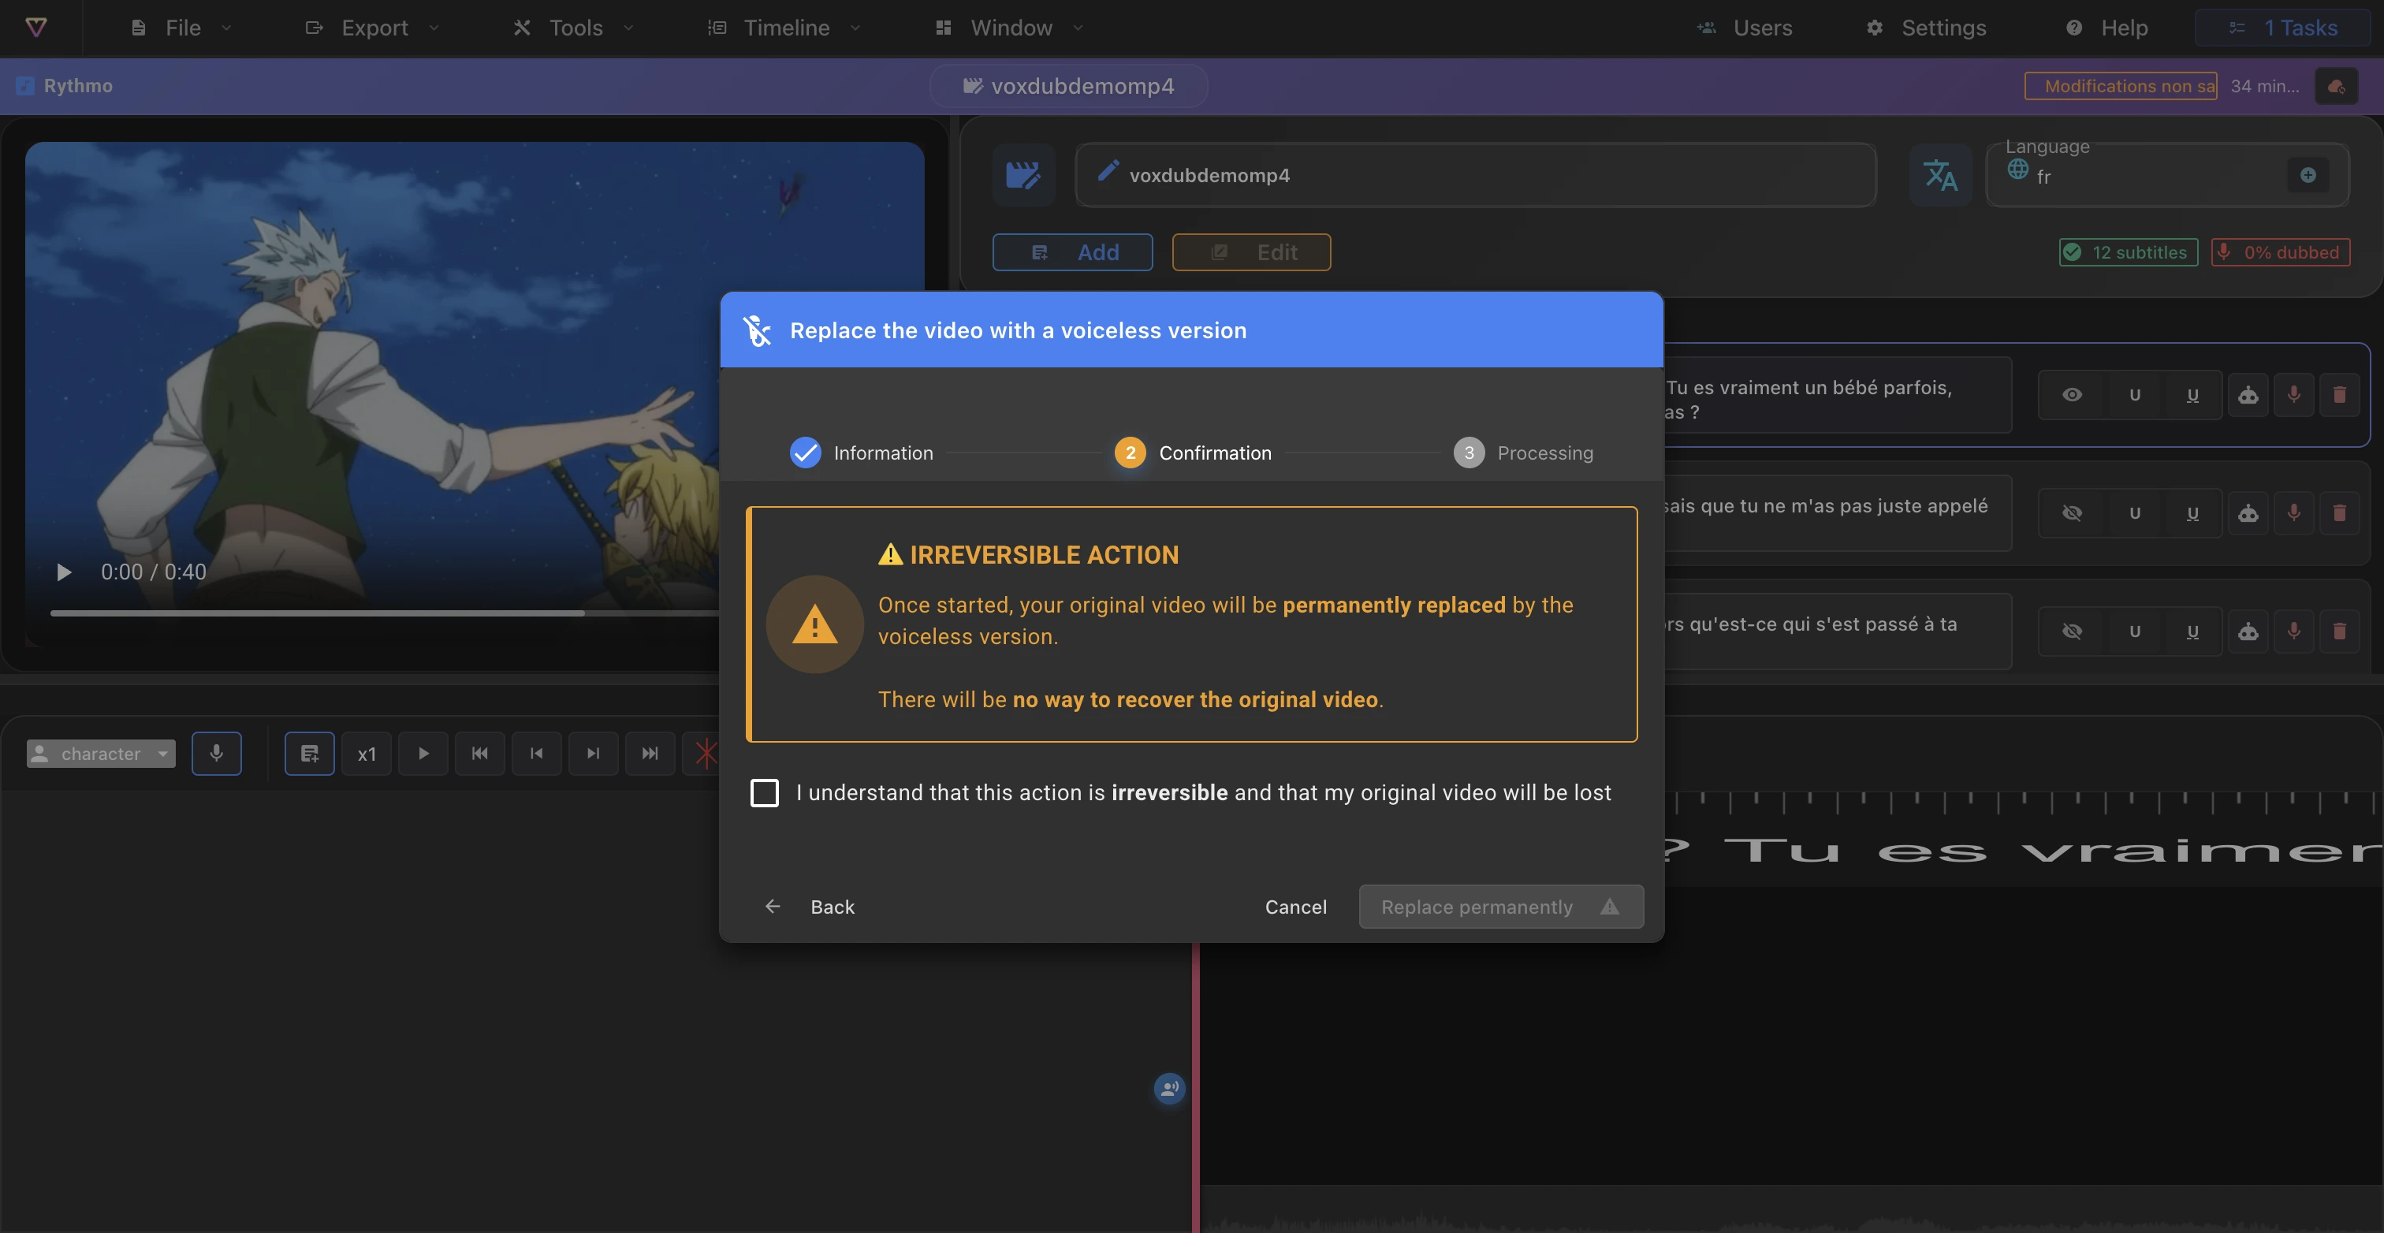Viewport: 2384px width, 1233px height.
Task: Click the clapperboard edit project icon
Action: [x=1023, y=175]
